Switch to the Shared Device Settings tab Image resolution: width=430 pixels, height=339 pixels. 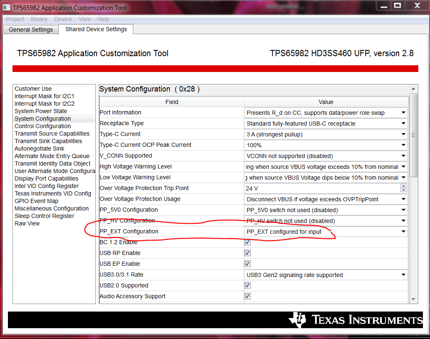96,29
